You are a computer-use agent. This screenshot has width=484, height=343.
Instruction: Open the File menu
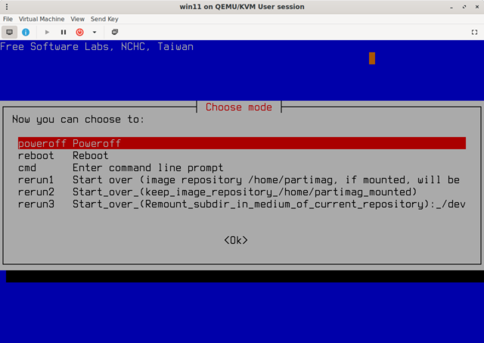click(x=8, y=18)
